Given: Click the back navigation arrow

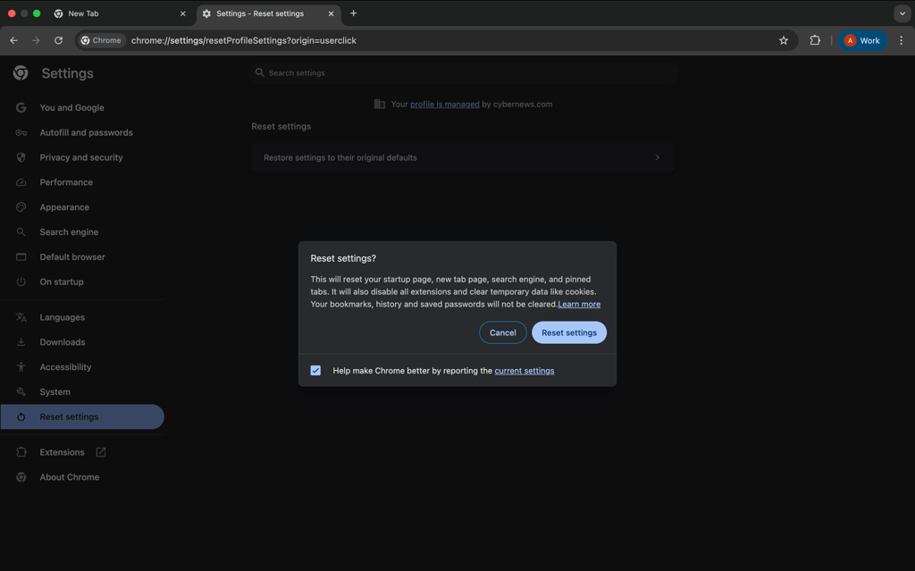Looking at the screenshot, I should click(x=13, y=40).
